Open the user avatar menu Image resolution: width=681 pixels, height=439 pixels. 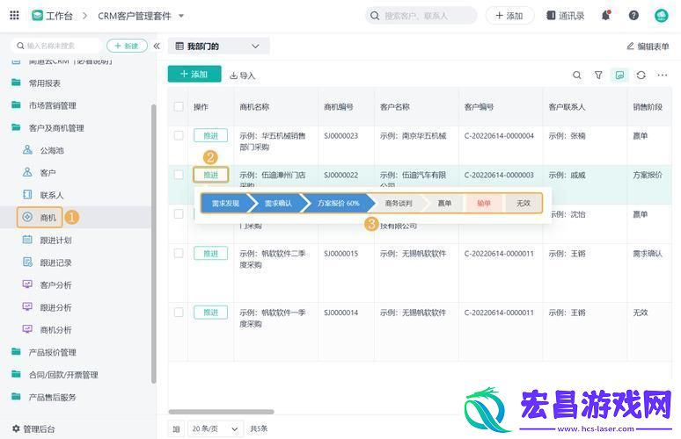coord(661,16)
